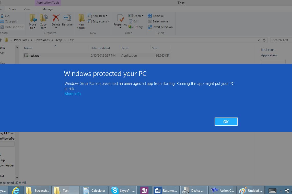Click the navigation pane scroll up arrow
Screen dimensions: 292x194
coord(17,47)
